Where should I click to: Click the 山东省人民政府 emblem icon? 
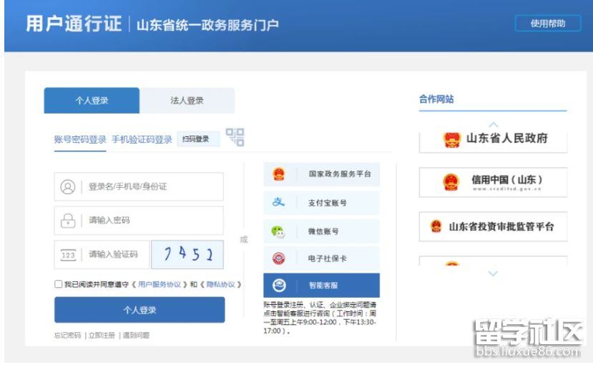pyautogui.click(x=451, y=139)
